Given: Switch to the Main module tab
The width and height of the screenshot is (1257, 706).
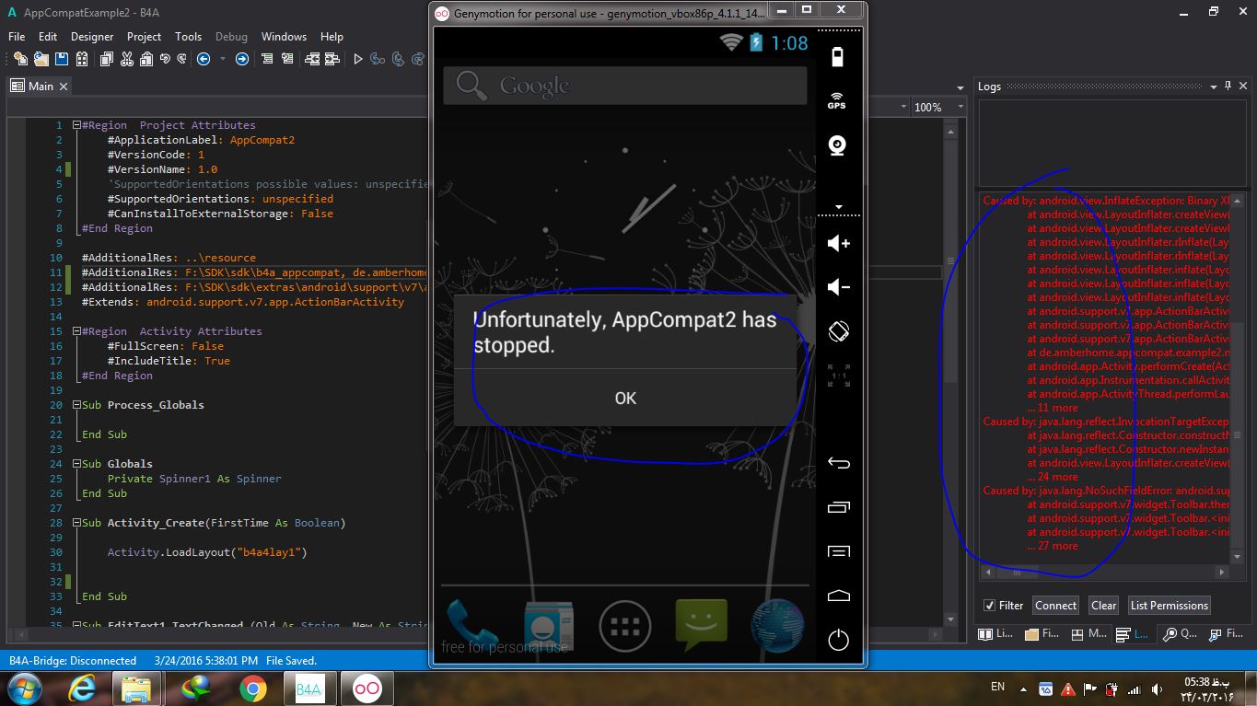Looking at the screenshot, I should [x=40, y=86].
